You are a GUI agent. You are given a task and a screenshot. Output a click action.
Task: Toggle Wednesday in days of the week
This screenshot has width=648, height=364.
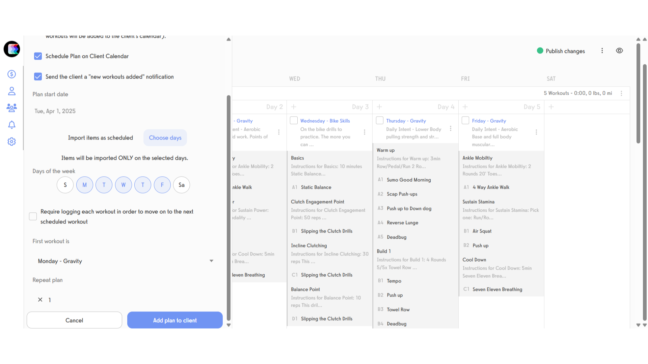point(124,185)
